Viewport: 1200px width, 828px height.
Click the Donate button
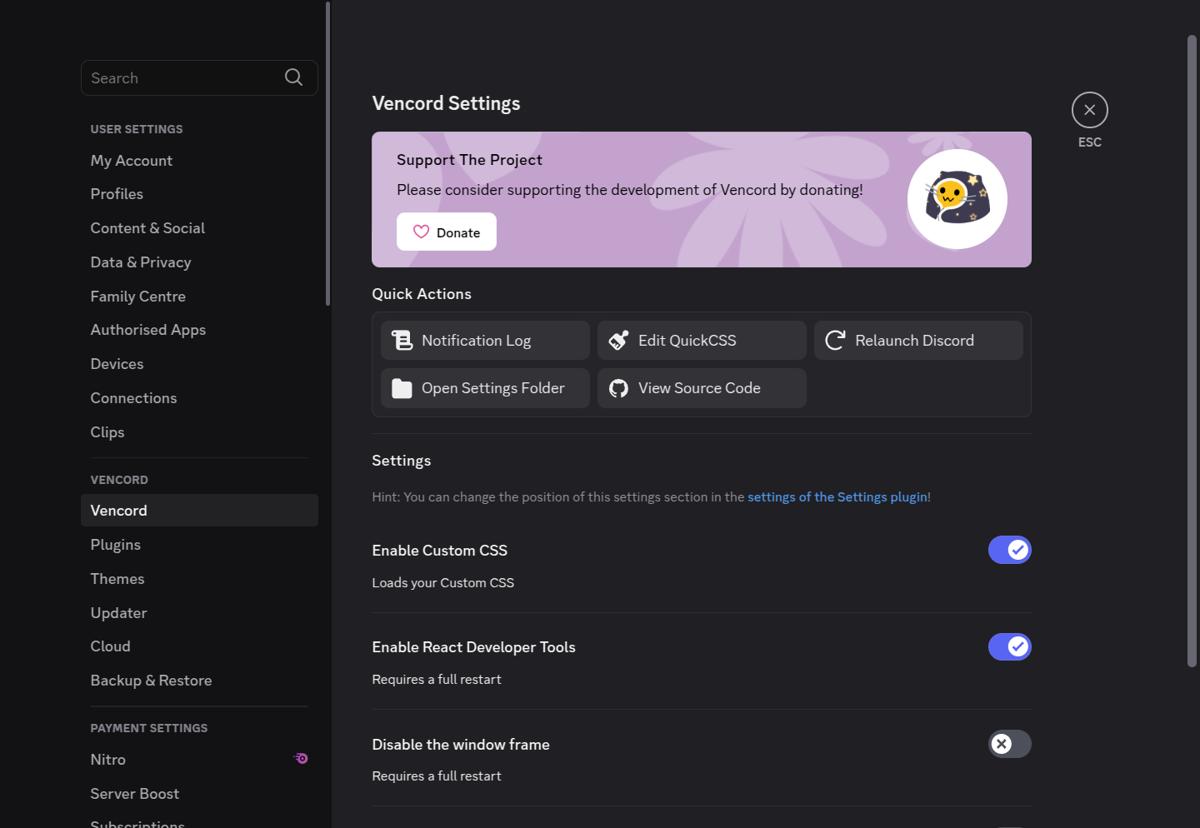446,232
